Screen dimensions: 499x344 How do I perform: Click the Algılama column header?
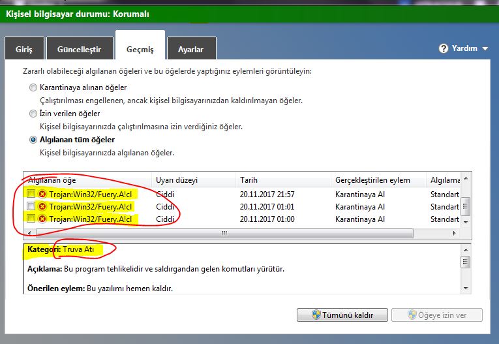coord(444,180)
